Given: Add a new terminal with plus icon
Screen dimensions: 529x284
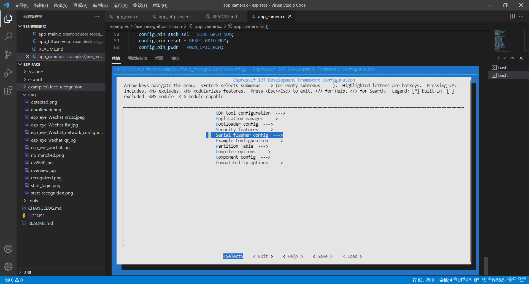Looking at the screenshot, I should 499,58.
